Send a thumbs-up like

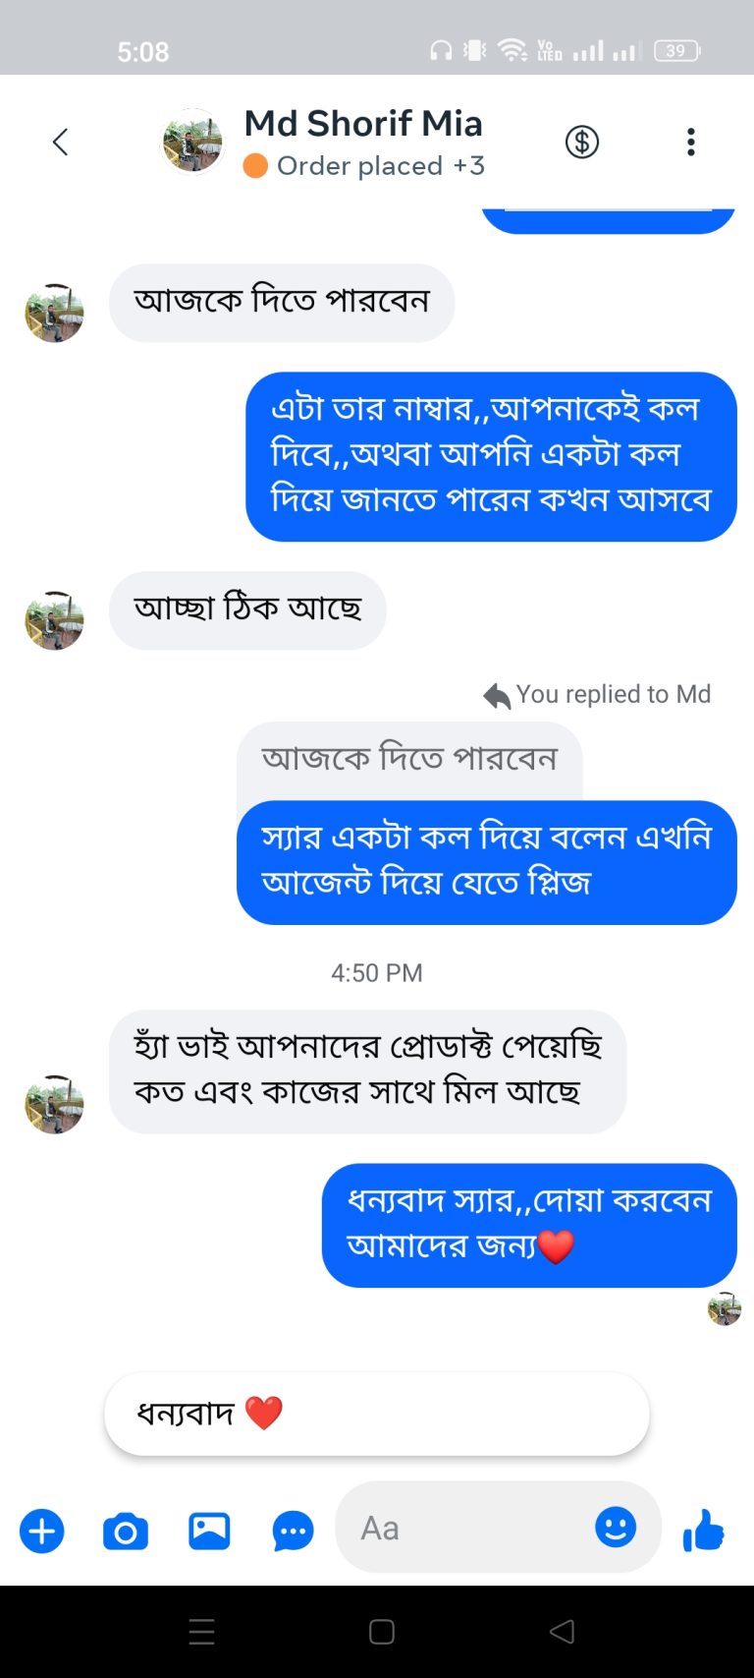click(x=704, y=1531)
